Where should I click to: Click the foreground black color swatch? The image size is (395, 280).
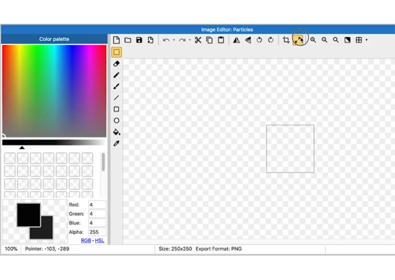pos(28,215)
